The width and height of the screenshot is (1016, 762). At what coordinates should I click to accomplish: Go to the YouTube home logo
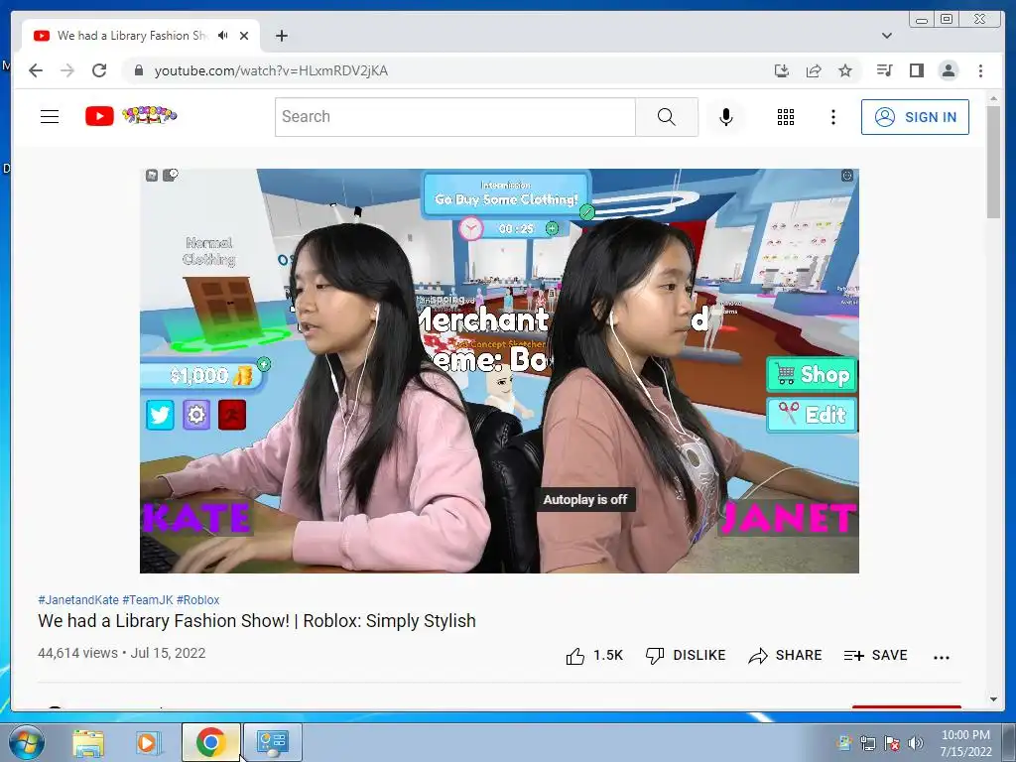(x=131, y=116)
